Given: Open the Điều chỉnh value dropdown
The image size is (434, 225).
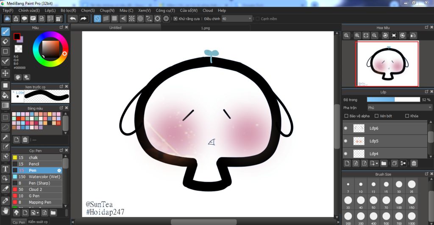Looking at the screenshot, I should tap(237, 19).
